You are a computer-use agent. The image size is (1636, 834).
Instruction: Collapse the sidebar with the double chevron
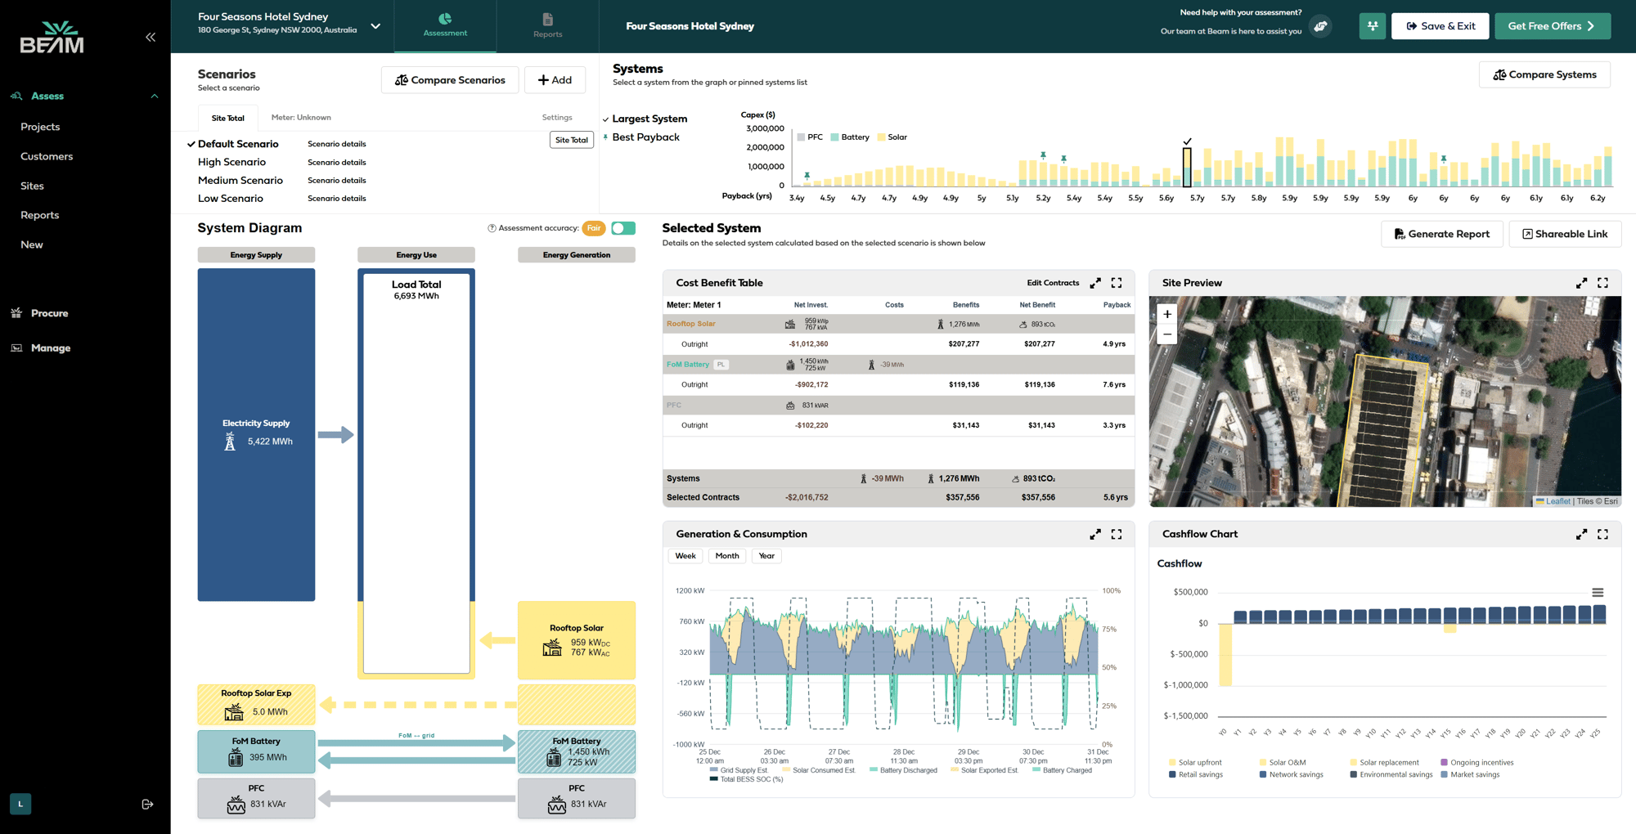[151, 37]
